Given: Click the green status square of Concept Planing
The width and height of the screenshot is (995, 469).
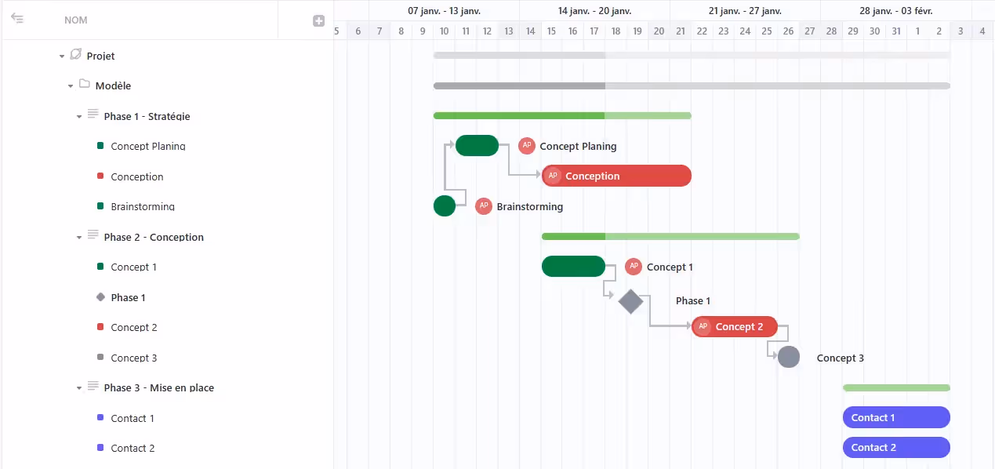Looking at the screenshot, I should pos(100,146).
